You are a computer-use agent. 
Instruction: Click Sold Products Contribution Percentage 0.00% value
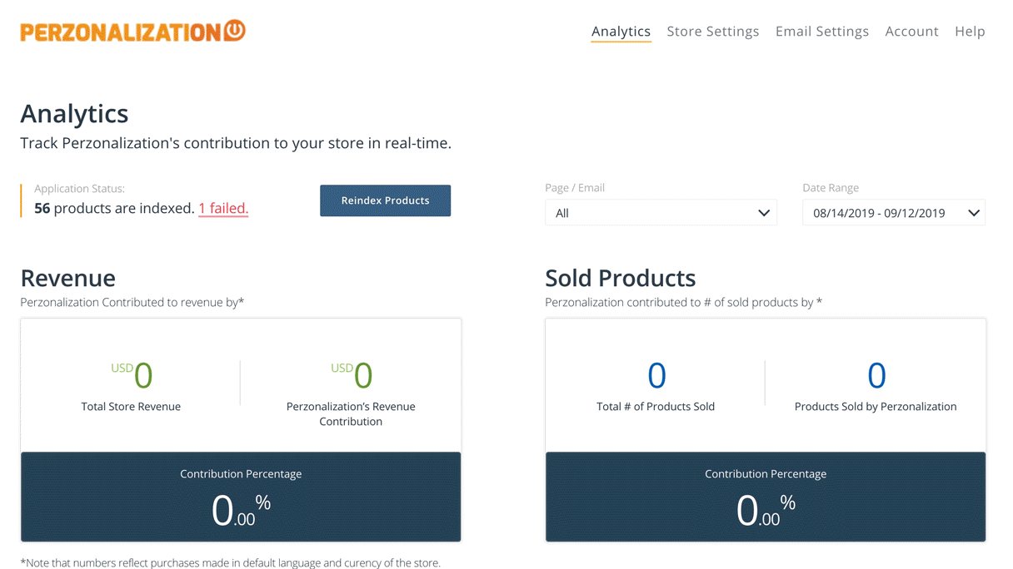[x=766, y=510]
